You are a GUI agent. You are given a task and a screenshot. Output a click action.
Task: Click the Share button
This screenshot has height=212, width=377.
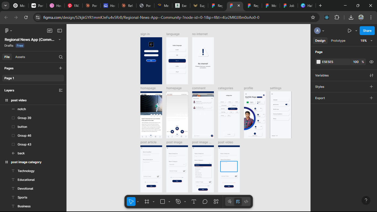tap(367, 31)
